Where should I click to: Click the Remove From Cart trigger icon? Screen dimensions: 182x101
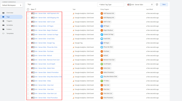click(102, 60)
